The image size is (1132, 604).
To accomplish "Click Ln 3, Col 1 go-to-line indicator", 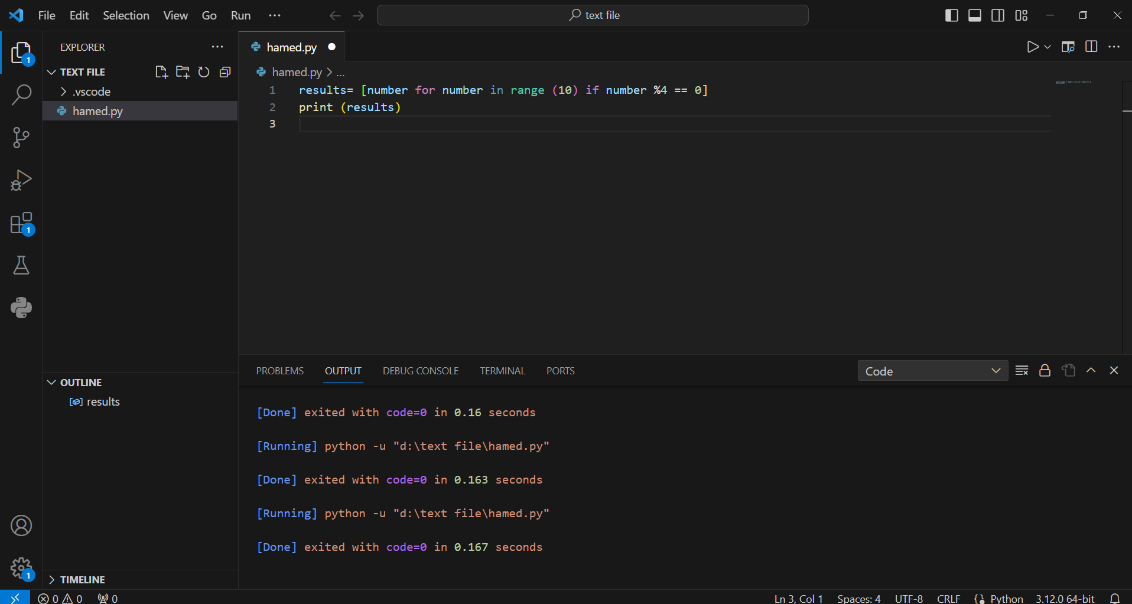I will [798, 598].
